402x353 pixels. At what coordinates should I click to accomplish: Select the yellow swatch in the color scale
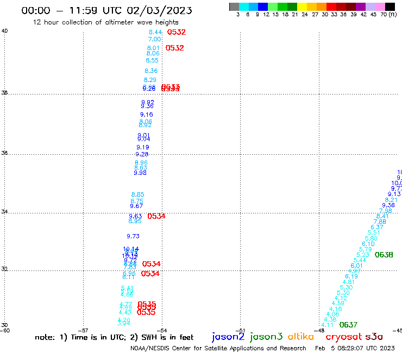pos(302,7)
